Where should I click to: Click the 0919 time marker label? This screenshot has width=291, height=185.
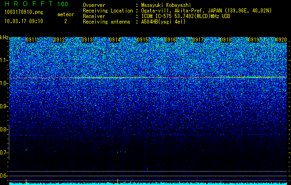[x=254, y=40]
